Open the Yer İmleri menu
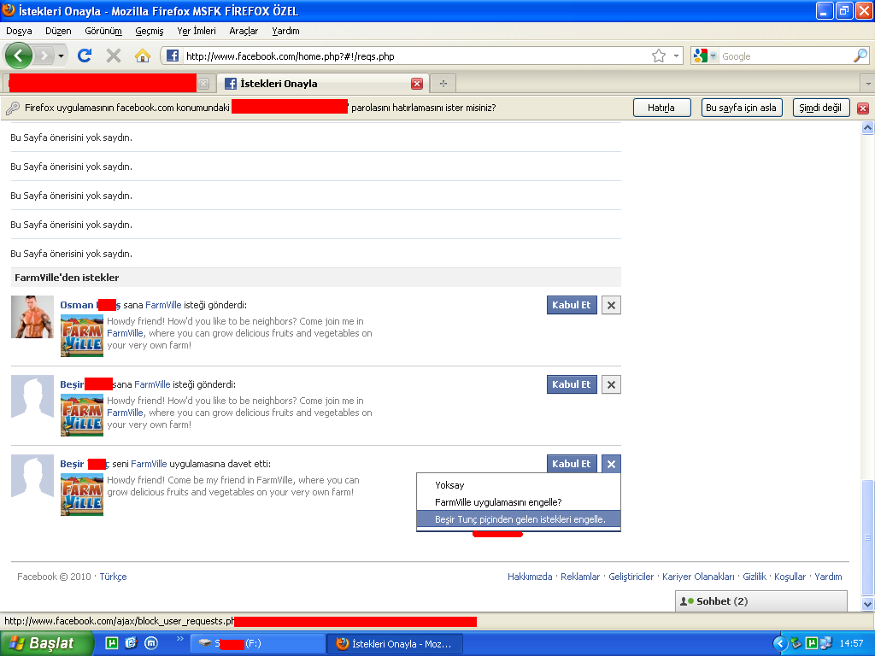 pyautogui.click(x=197, y=31)
